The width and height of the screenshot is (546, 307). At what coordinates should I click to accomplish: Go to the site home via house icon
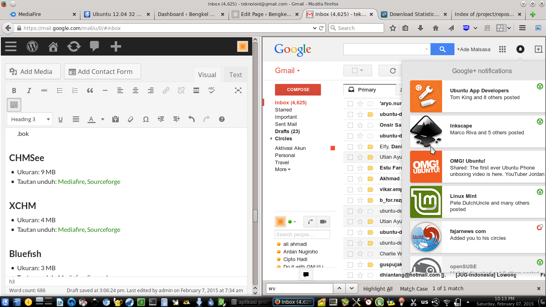53,46
